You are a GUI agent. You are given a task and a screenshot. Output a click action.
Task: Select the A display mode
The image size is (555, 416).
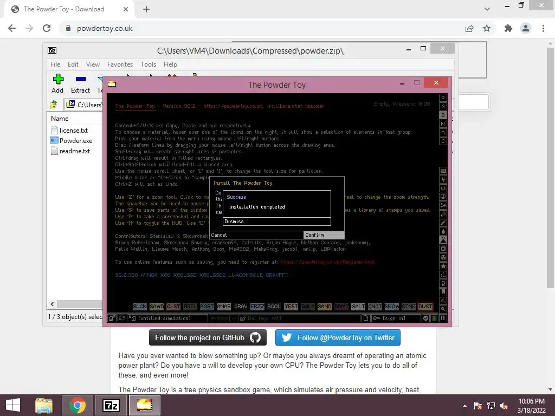[x=443, y=133]
